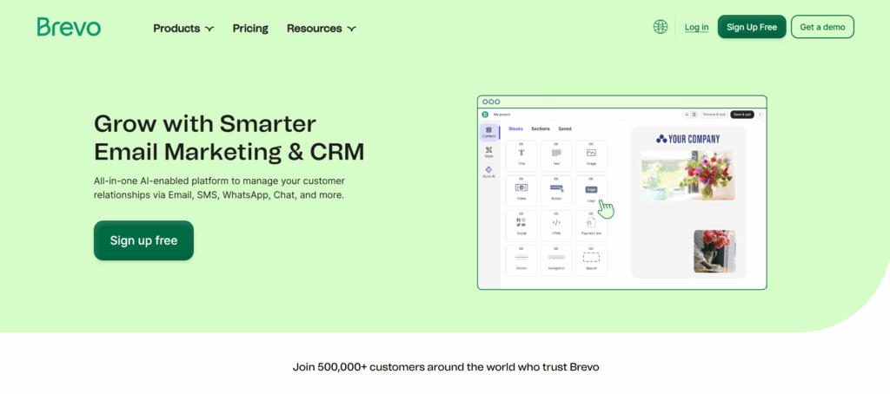
Task: Select the Payment link block
Action: point(591,226)
